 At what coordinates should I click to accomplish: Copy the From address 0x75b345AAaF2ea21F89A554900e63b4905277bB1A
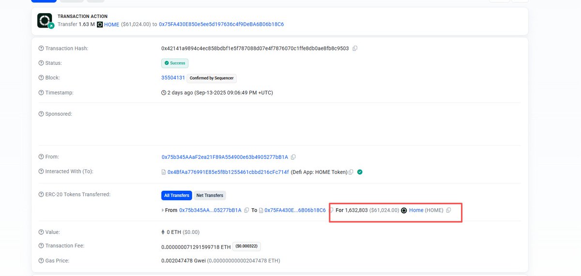(293, 157)
